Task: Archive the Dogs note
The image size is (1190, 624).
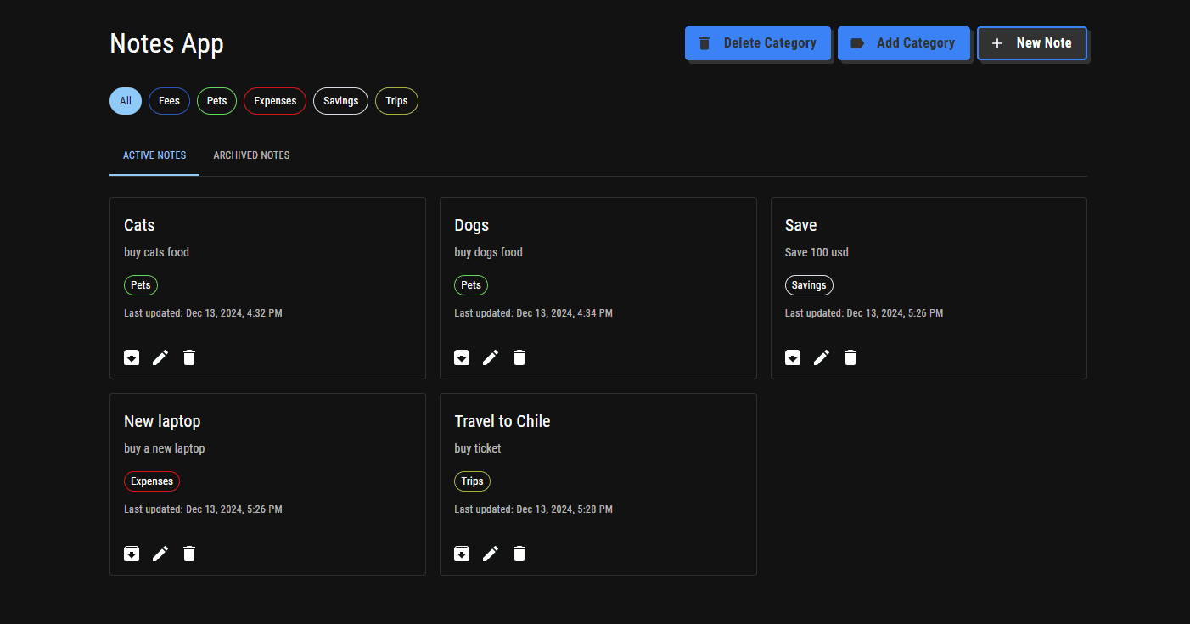Action: click(x=462, y=357)
